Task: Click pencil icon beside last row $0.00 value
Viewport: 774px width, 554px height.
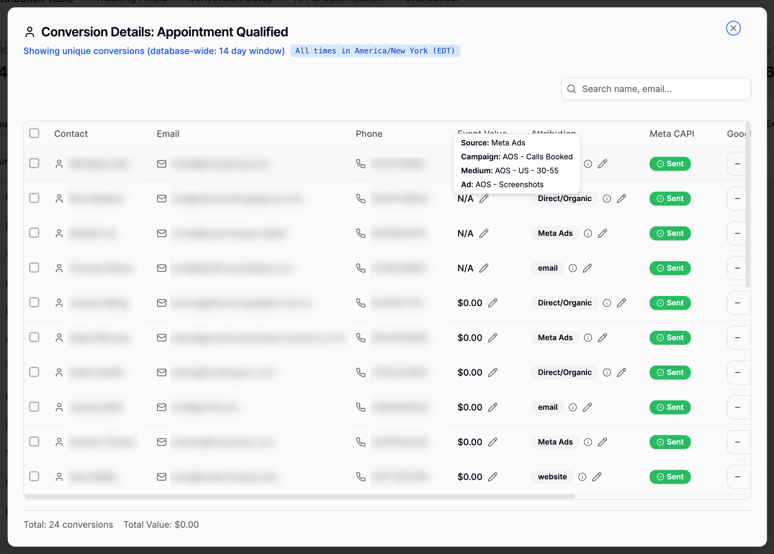Action: (492, 477)
